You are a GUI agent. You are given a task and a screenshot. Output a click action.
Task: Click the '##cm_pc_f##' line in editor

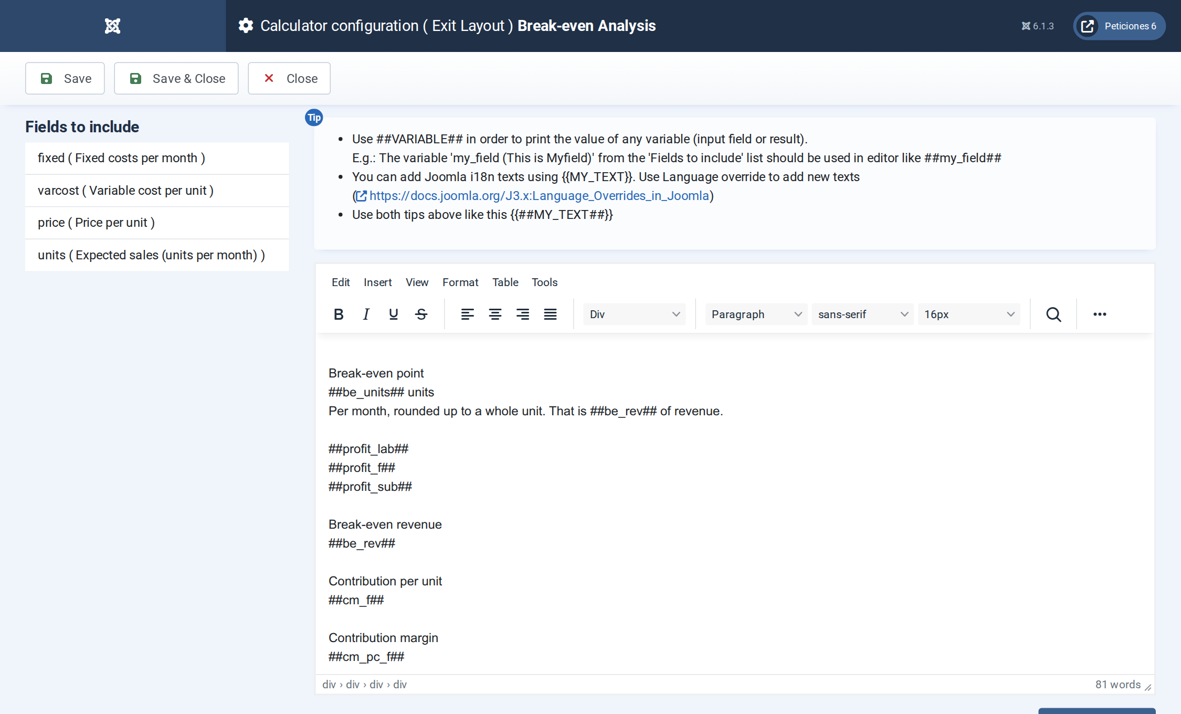coord(366,657)
